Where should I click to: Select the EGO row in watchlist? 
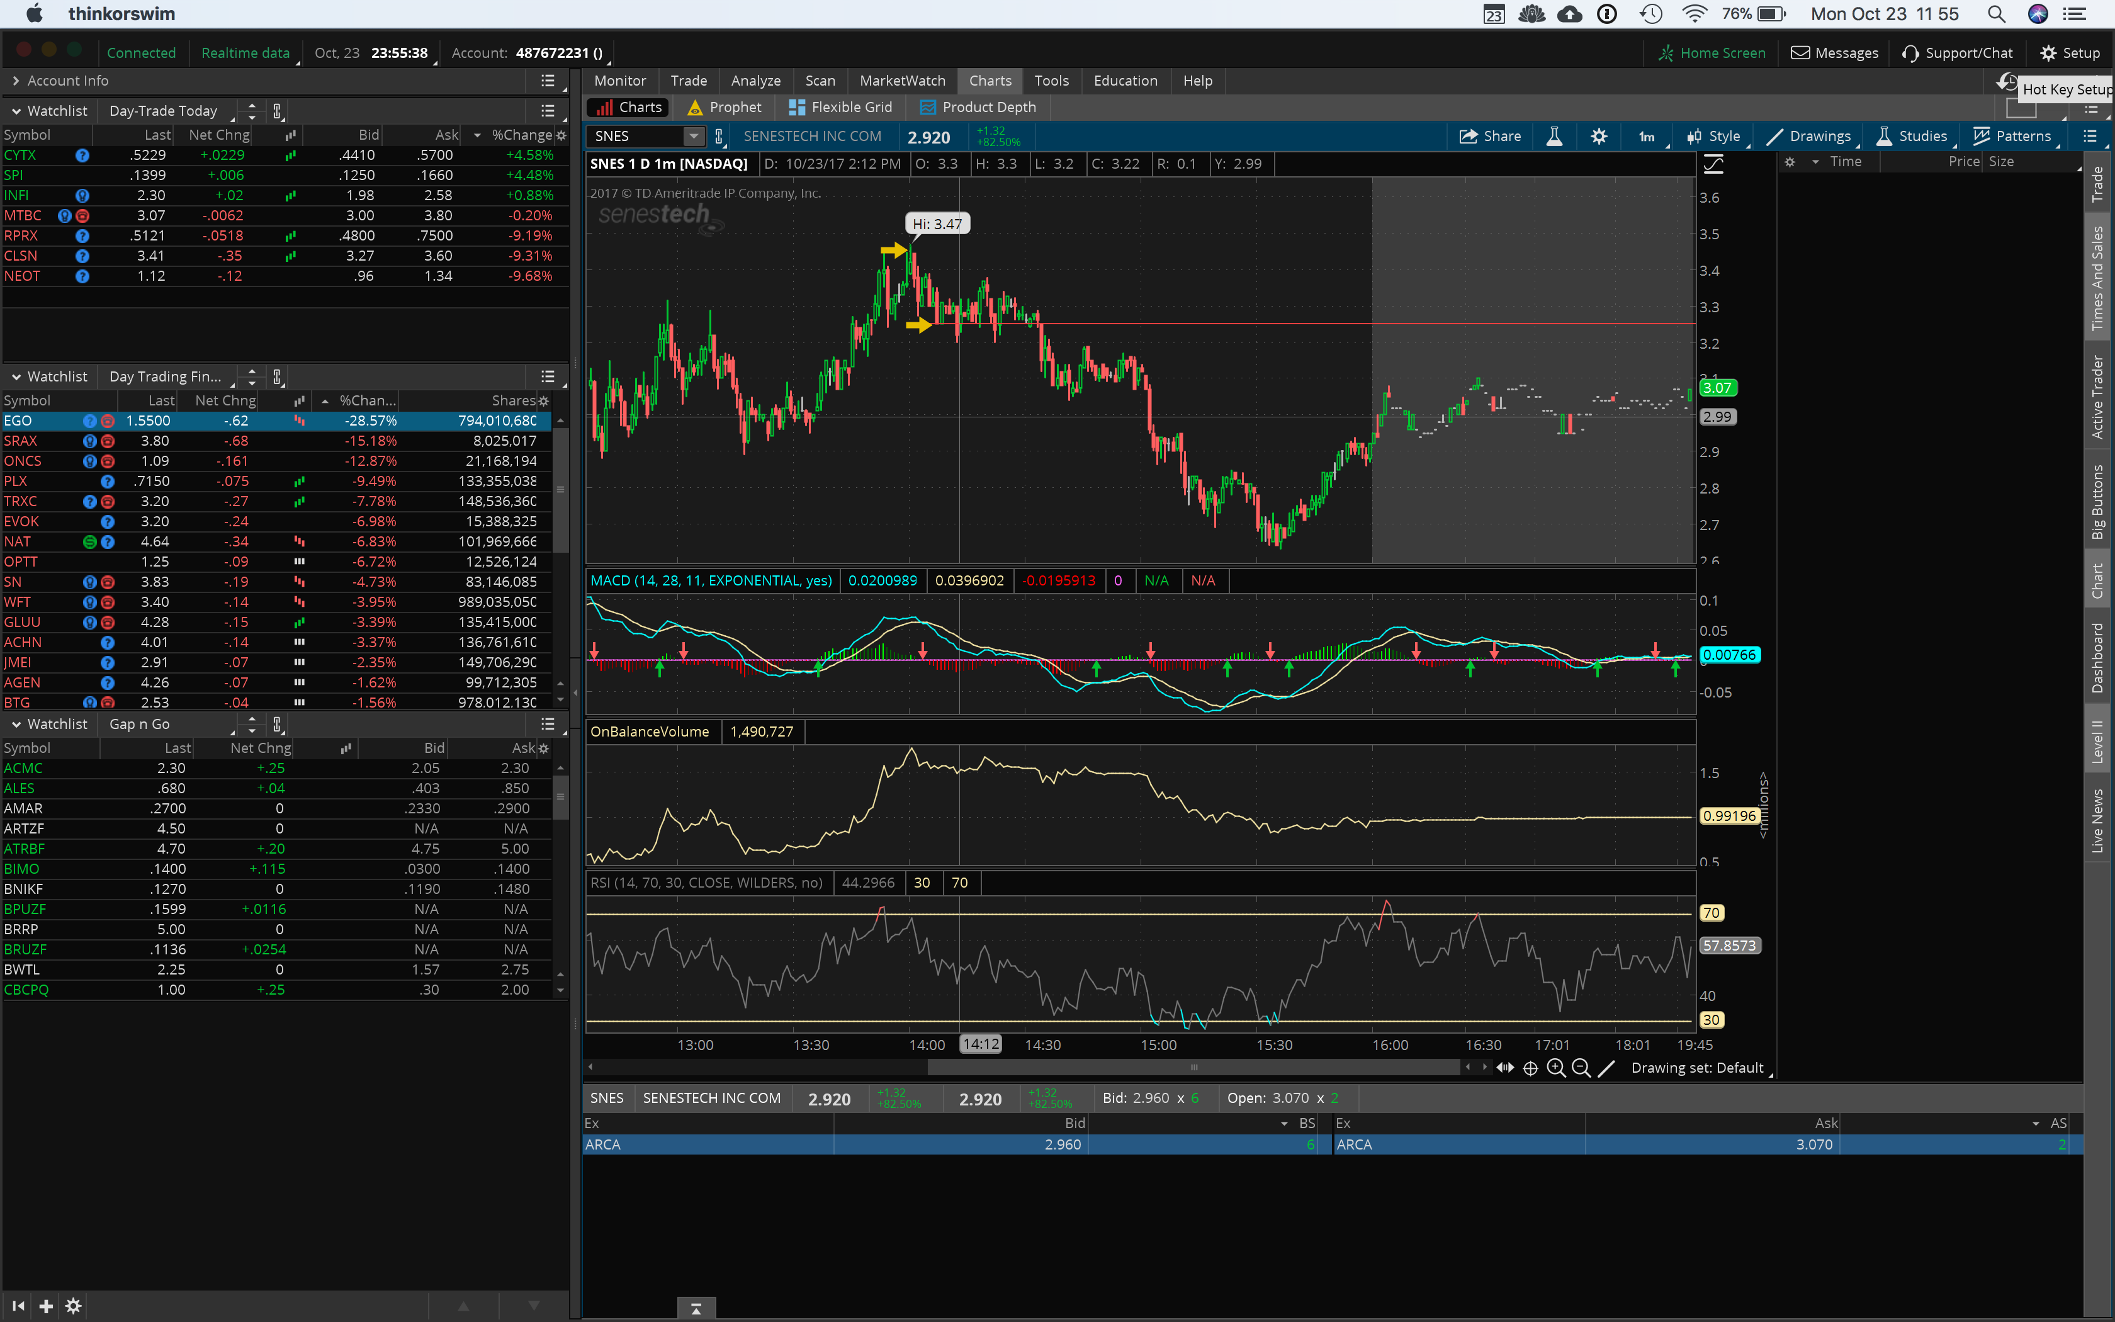(262, 421)
